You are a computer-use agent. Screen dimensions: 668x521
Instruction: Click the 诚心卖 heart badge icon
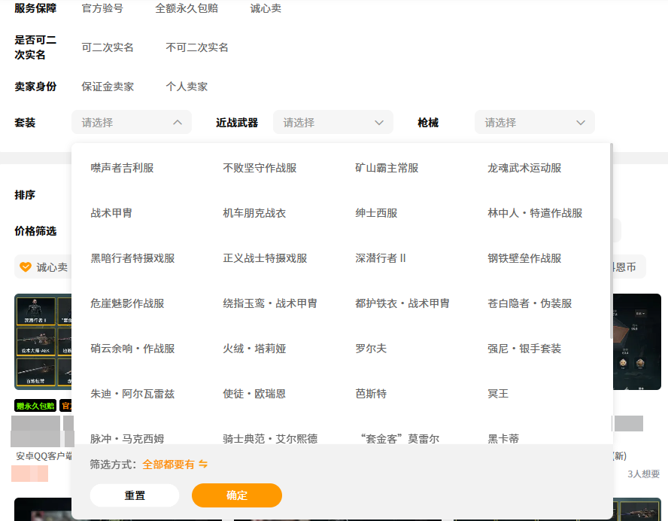tap(26, 267)
